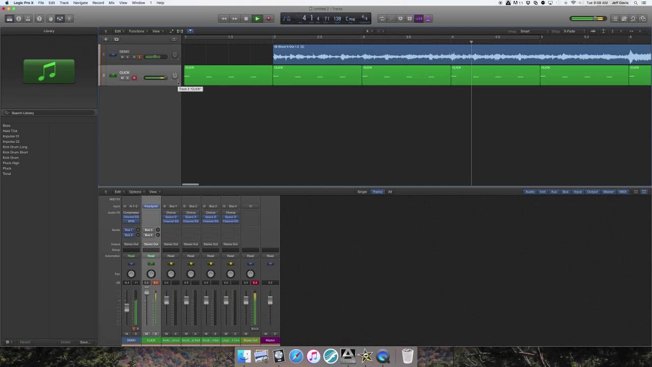This screenshot has width=652, height=367.
Task: Open the Mixer Options menu
Action: coord(135,192)
